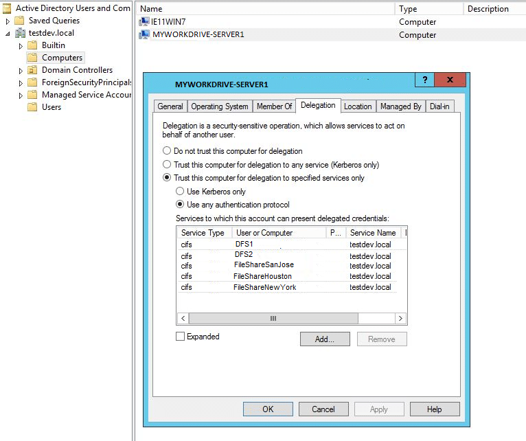Collapse the testdev.local domain node

(8, 33)
